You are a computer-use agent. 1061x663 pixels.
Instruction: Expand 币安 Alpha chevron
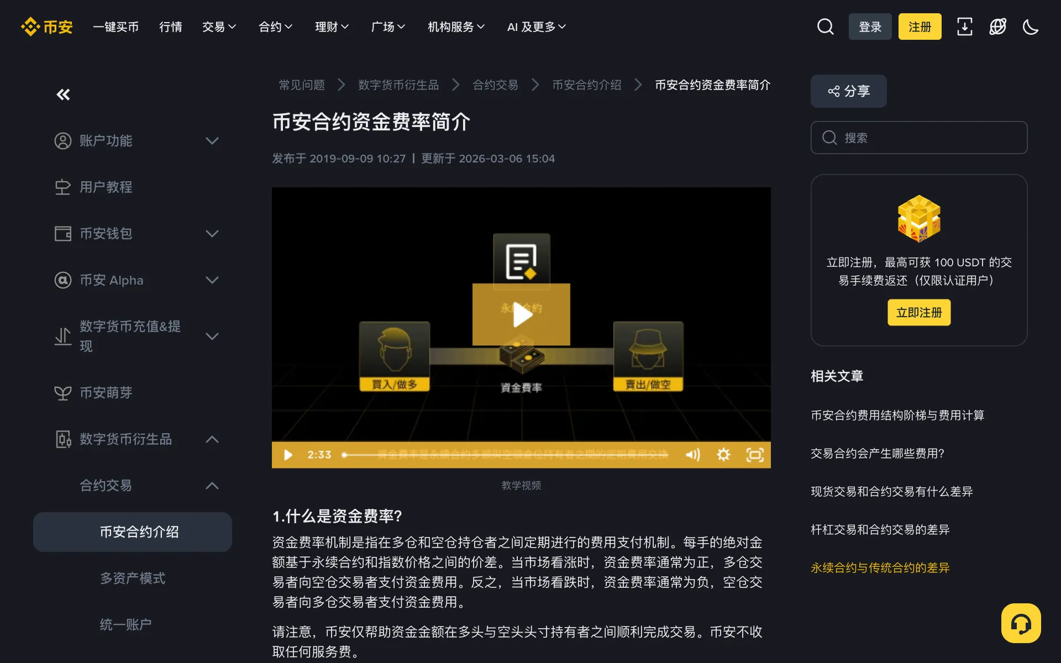pyautogui.click(x=212, y=280)
